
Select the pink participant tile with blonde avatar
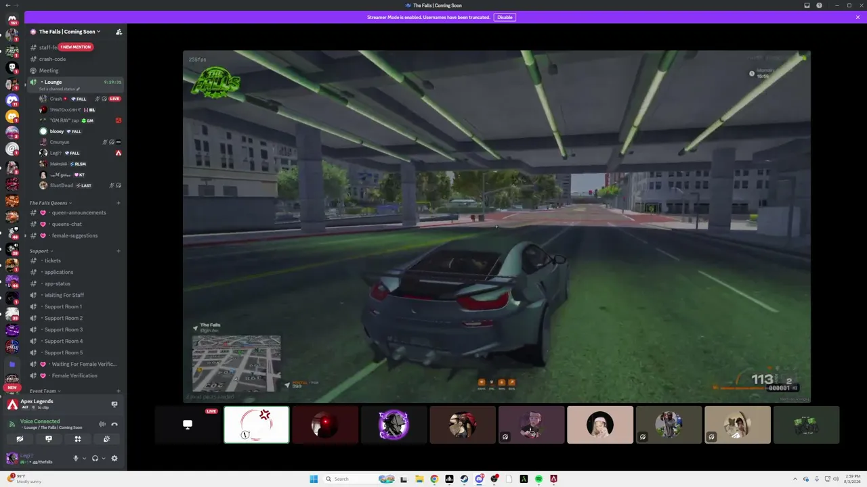pos(600,425)
